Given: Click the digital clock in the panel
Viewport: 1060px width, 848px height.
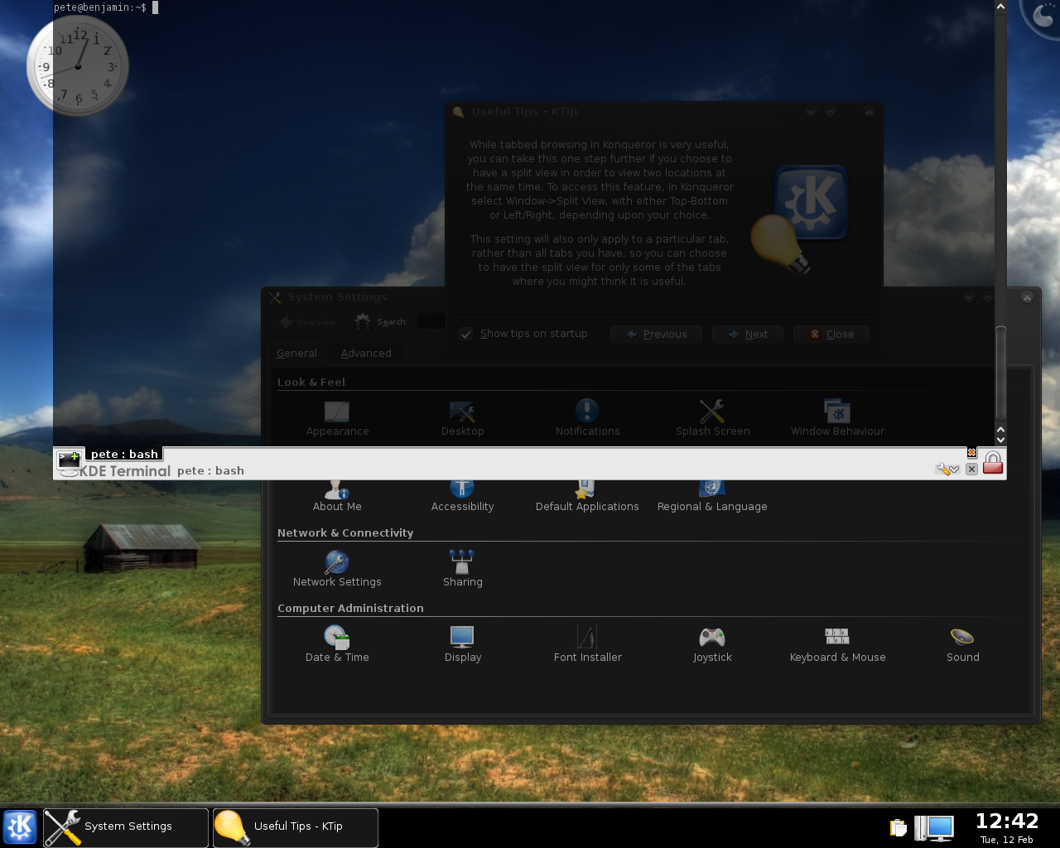Looking at the screenshot, I should (1006, 826).
